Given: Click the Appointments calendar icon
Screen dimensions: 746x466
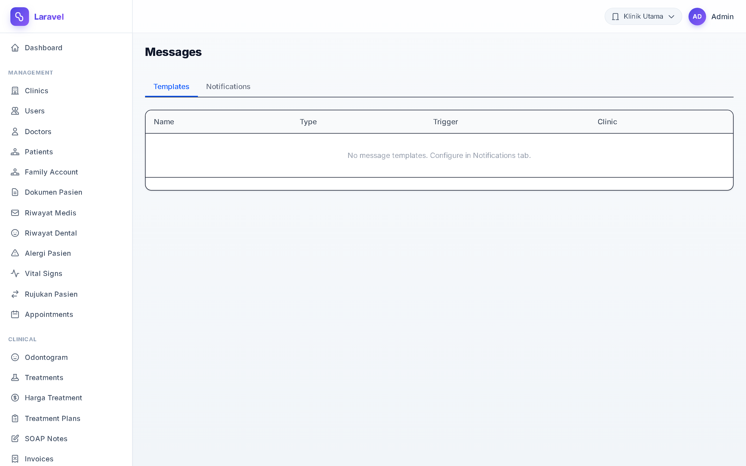Looking at the screenshot, I should (15, 314).
